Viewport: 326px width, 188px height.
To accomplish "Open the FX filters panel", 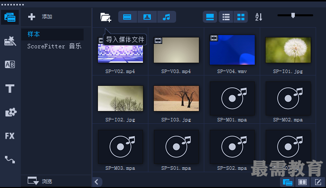I will coord(10,136).
